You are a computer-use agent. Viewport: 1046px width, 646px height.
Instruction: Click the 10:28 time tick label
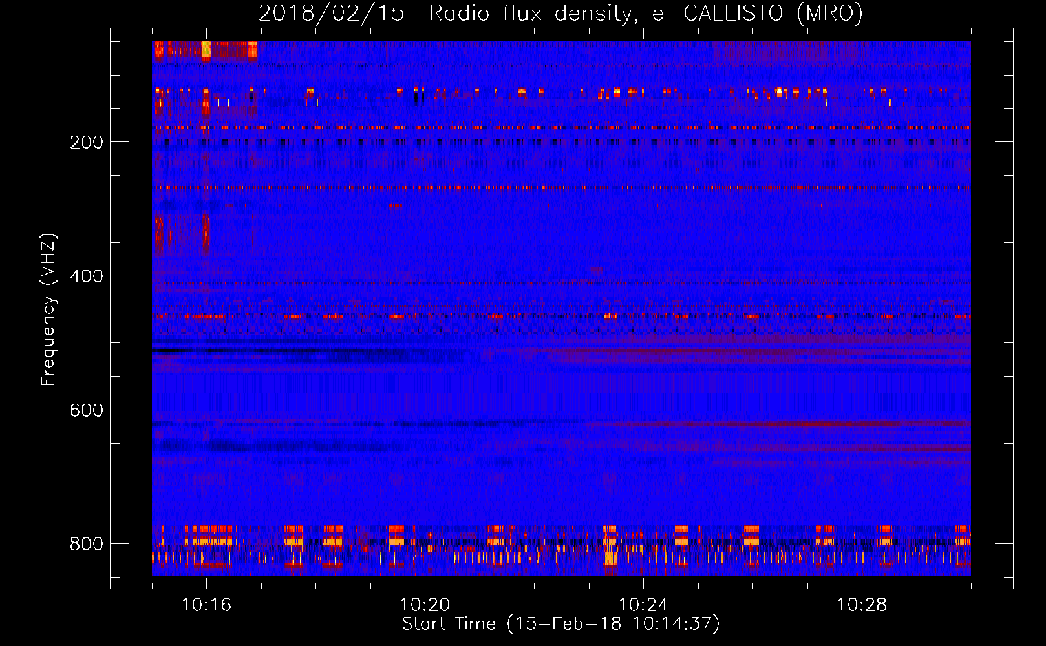tap(862, 605)
